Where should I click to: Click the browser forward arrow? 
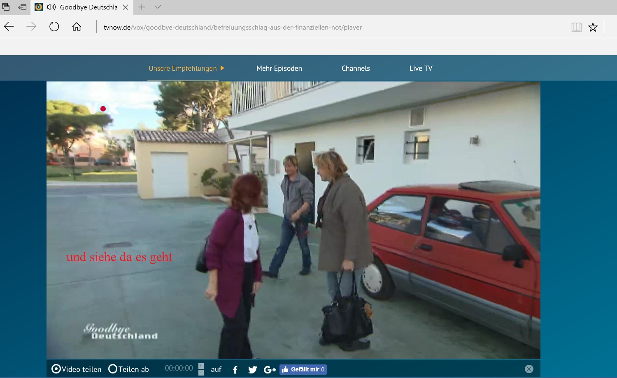tap(31, 27)
